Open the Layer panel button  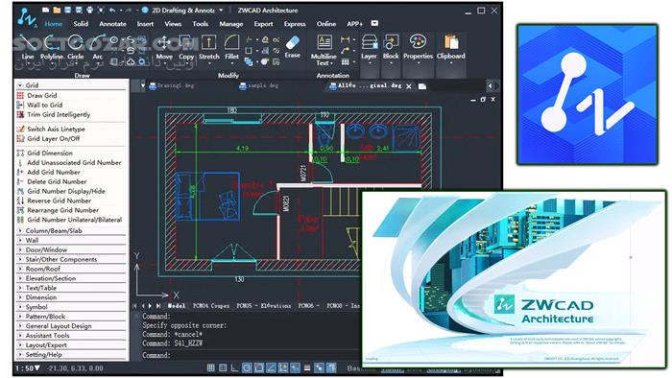pos(369,48)
